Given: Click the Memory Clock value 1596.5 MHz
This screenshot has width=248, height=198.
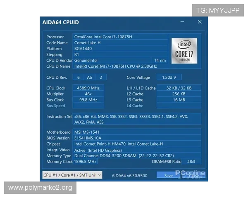Looking at the screenshot, I should pos(85,162).
